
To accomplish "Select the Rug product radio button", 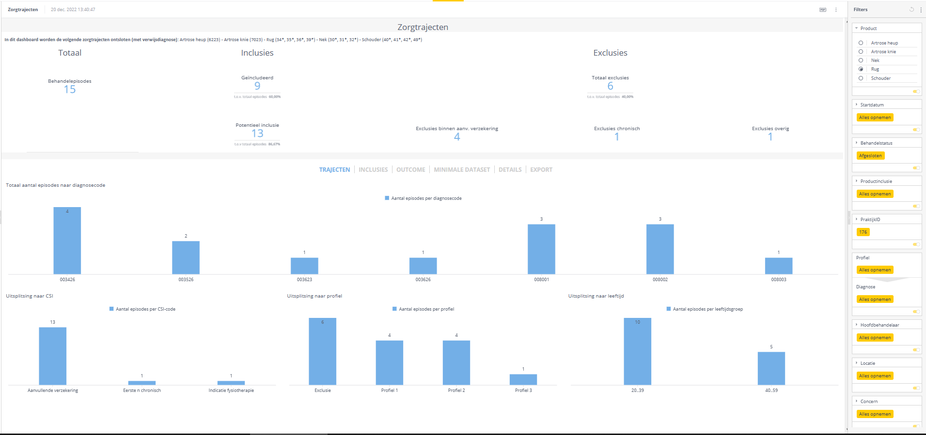I will [x=861, y=69].
